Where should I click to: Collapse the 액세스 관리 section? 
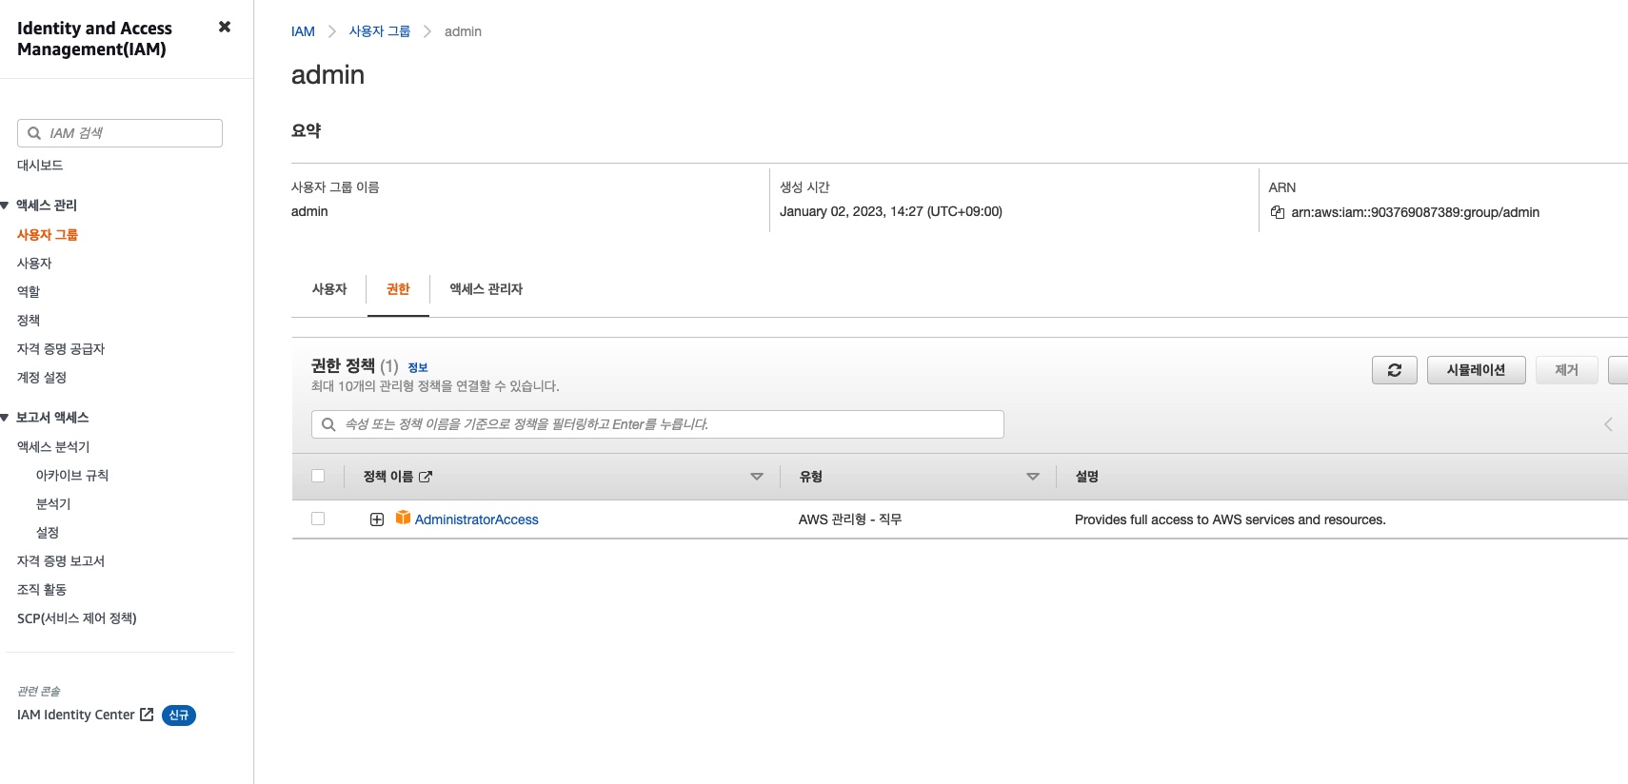pos(5,206)
